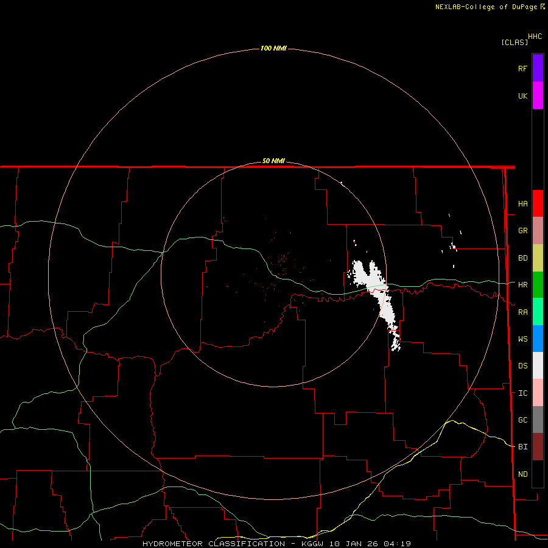Select the GR legend color block
Image resolution: width=548 pixels, height=548 pixels.
tap(538, 231)
